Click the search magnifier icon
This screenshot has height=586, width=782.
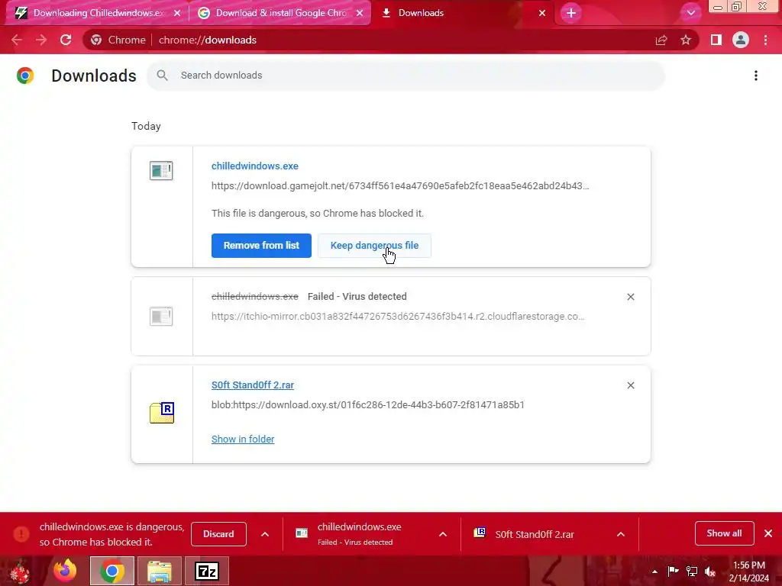(162, 76)
